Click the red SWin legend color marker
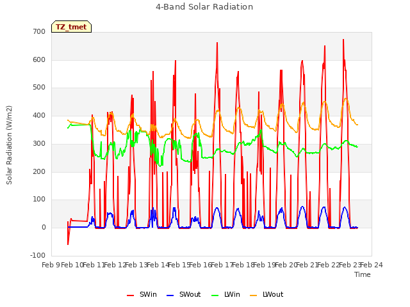Viewport: 410px width, 307px height. [x=130, y=295]
